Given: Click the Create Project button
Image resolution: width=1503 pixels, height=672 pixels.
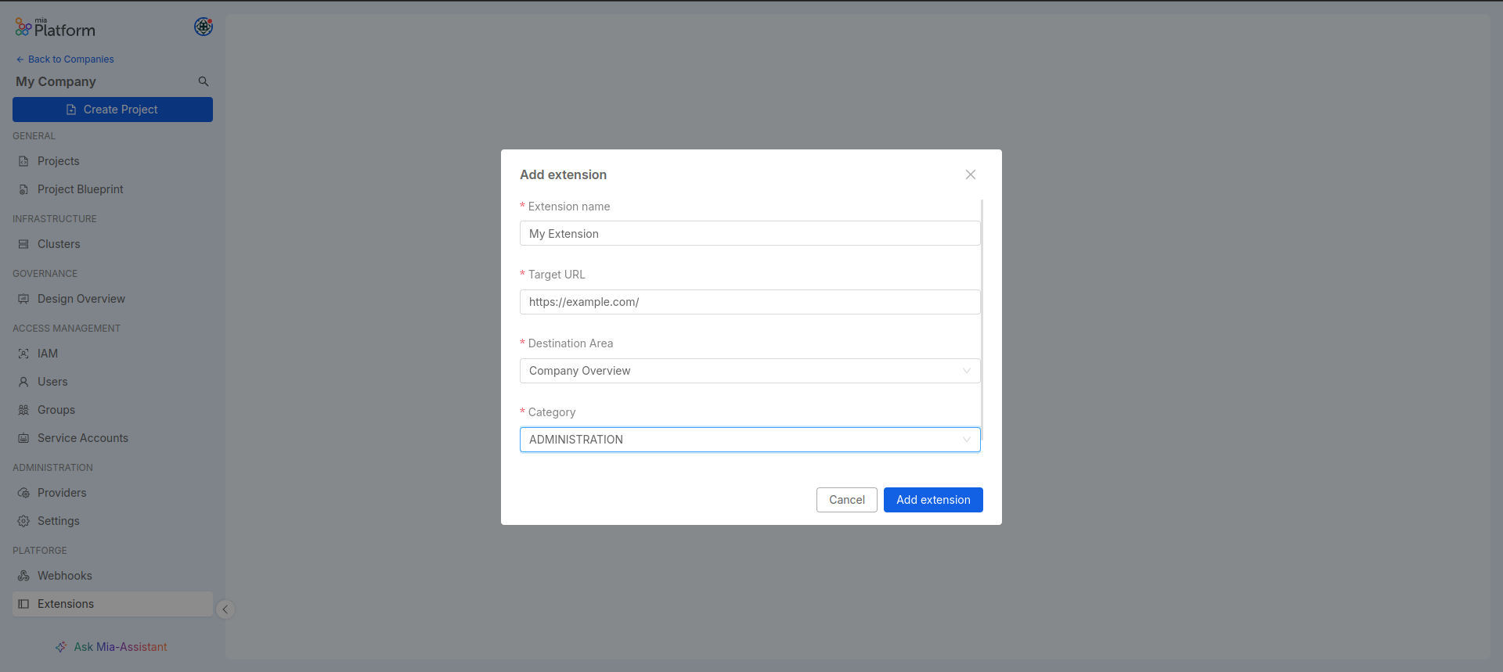Looking at the screenshot, I should (x=113, y=110).
